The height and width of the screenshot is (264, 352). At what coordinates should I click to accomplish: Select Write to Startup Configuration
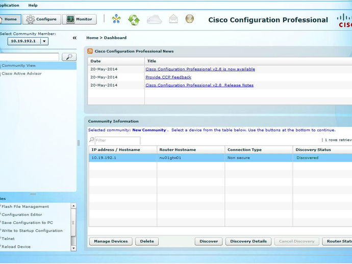pos(32,230)
